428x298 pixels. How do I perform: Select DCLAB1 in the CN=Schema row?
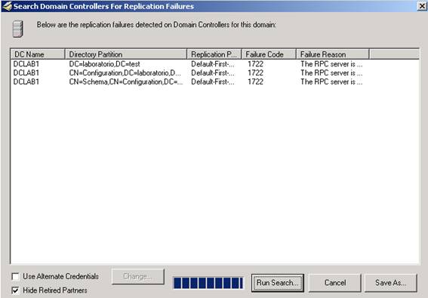(26, 81)
